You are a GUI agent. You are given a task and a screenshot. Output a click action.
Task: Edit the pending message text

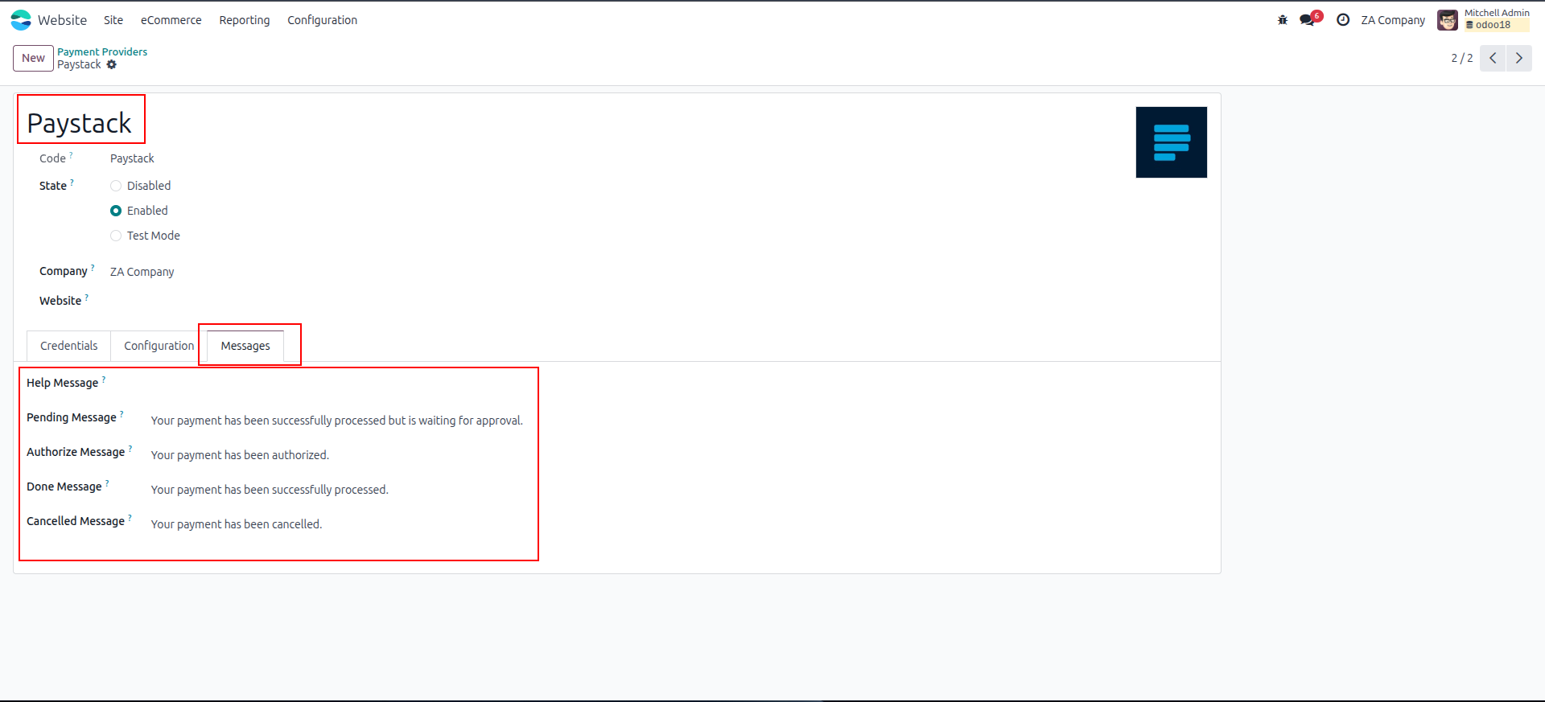point(337,421)
